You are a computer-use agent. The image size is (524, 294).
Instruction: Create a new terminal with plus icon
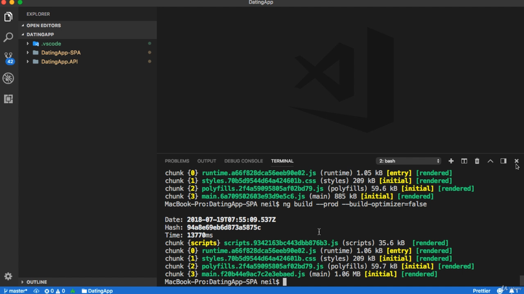(x=451, y=161)
